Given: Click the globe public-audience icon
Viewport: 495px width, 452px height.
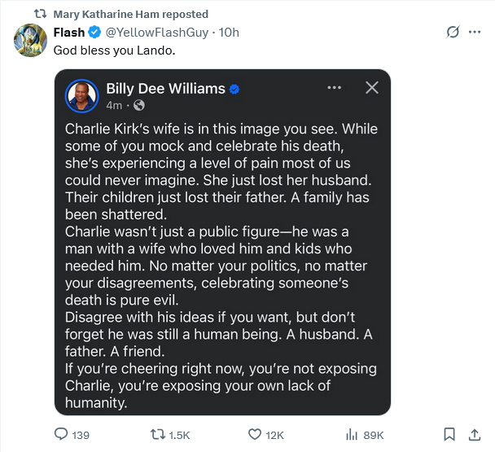Looking at the screenshot, I should pos(138,105).
